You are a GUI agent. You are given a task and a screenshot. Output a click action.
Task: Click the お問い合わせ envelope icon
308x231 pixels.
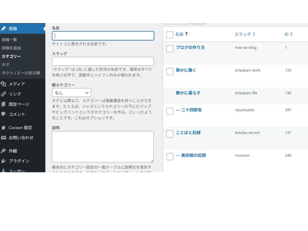tap(4, 137)
